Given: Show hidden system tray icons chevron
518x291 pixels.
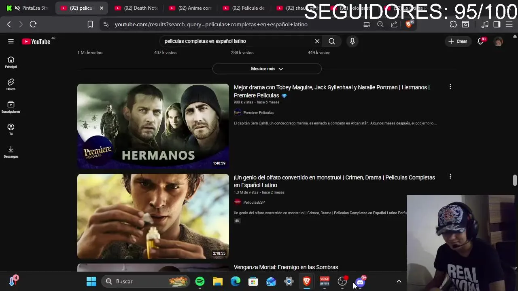Looking at the screenshot, I should tap(399, 281).
